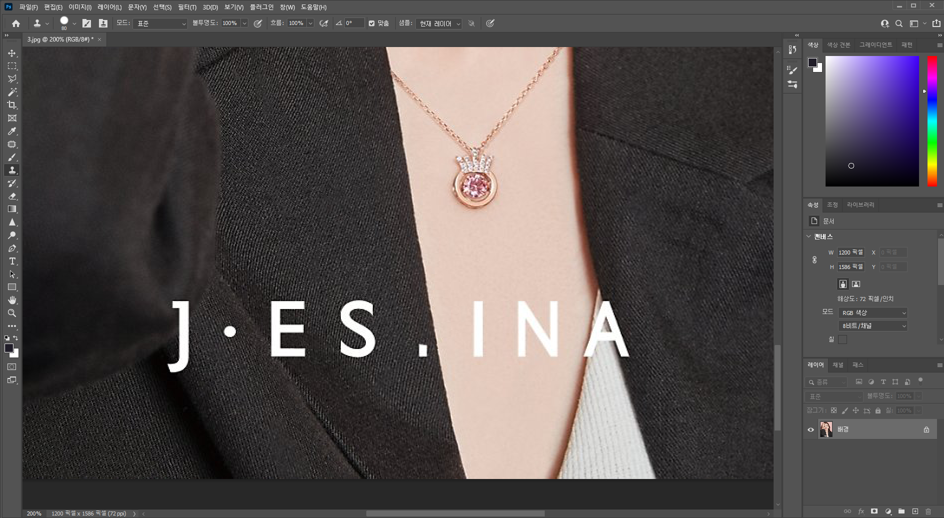Open the 파일(F) menu
Viewport: 944px width, 518px height.
click(x=28, y=7)
